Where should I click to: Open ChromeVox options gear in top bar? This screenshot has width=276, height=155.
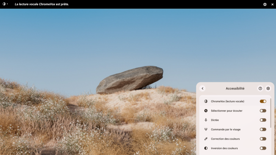tap(265, 4)
